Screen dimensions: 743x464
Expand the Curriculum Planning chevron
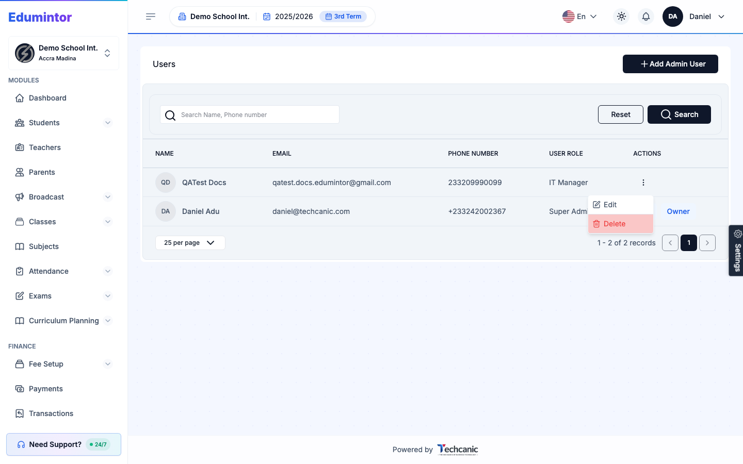pyautogui.click(x=108, y=321)
